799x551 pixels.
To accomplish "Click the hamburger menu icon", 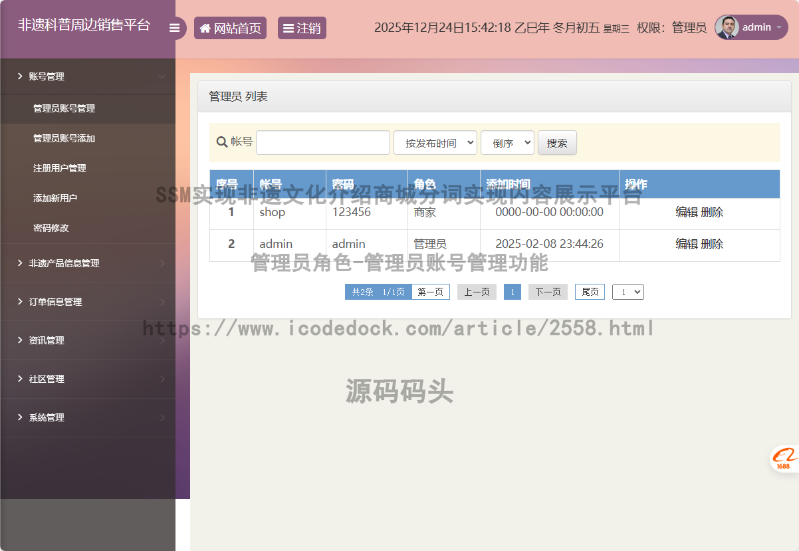I will click(175, 27).
